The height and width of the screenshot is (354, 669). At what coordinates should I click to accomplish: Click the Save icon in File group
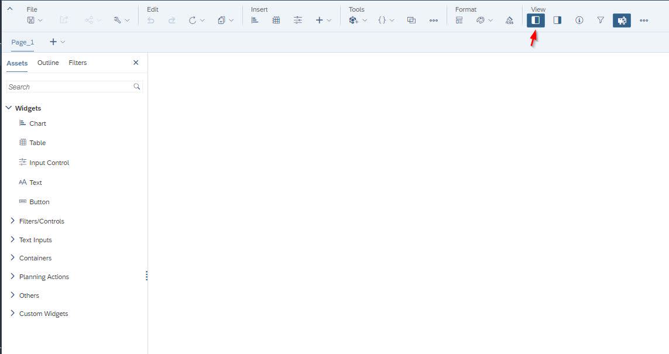[x=30, y=20]
